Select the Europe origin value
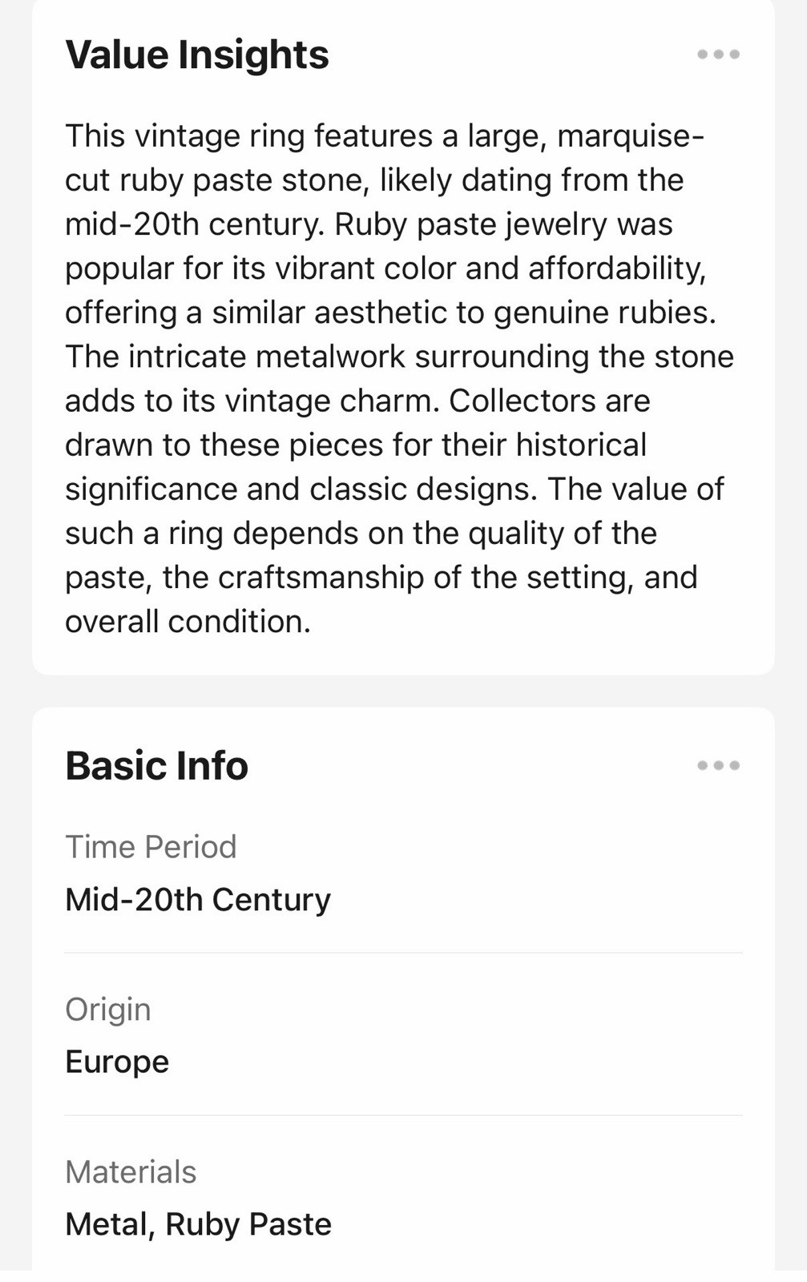Screen dimensions: 807x1282 click(x=117, y=1062)
